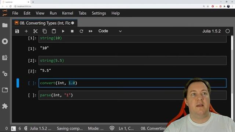The width and height of the screenshot is (235, 132).
Task: Click the unsaved dot on notebook tab
Action: tap(73, 23)
